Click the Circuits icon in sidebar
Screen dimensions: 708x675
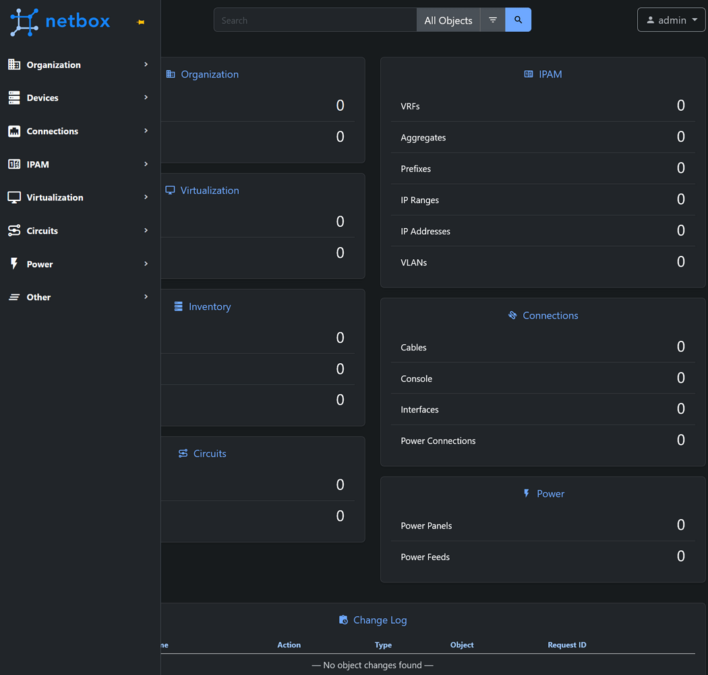tap(14, 230)
